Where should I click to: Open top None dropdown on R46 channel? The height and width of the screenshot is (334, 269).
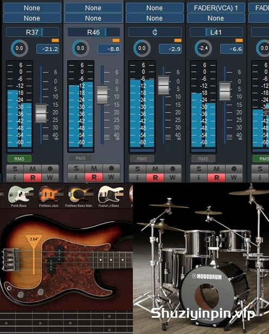(x=93, y=8)
